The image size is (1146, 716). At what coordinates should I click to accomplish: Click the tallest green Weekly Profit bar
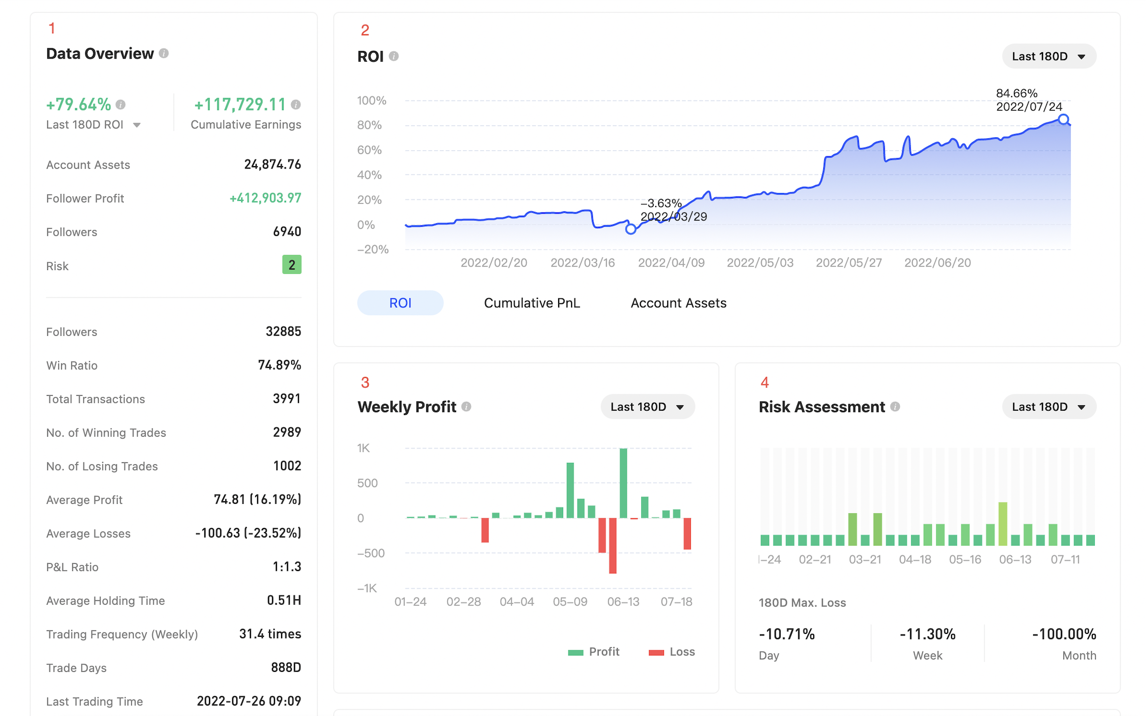click(623, 482)
